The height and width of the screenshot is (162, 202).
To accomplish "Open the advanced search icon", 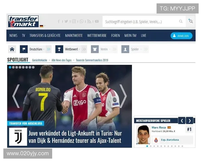I will (191, 21).
